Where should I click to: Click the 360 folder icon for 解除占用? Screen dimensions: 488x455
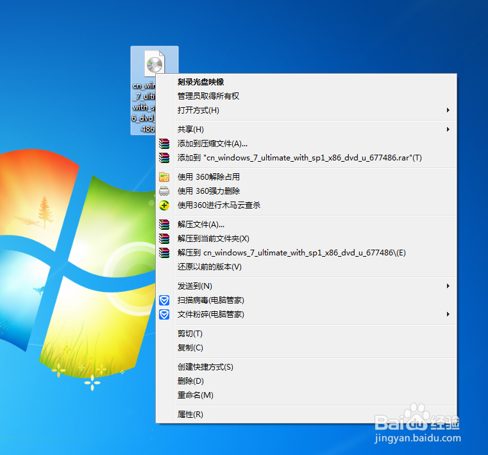(x=164, y=177)
